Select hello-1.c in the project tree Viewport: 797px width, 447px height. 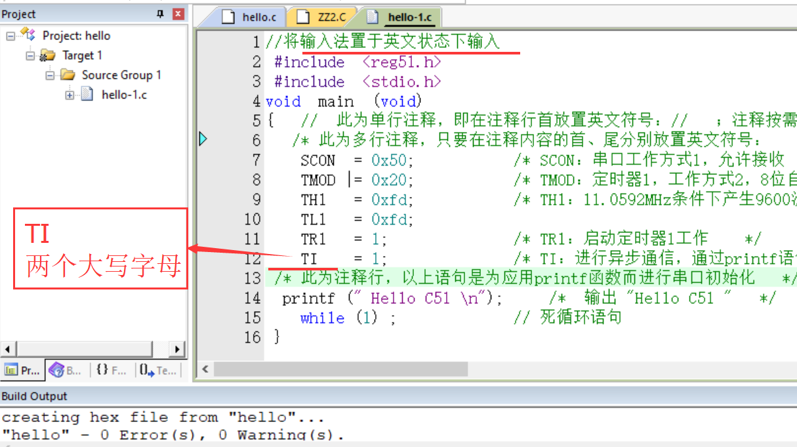(x=124, y=95)
